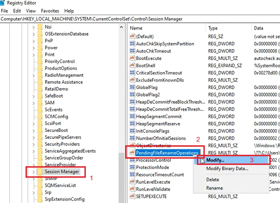Click the DWORD icon next to GlobalFlag
Image resolution: width=280 pixels, height=203 pixels.
[133, 87]
